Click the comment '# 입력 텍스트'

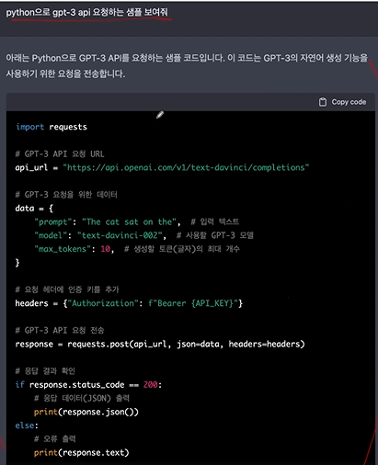pyautogui.click(x=214, y=221)
